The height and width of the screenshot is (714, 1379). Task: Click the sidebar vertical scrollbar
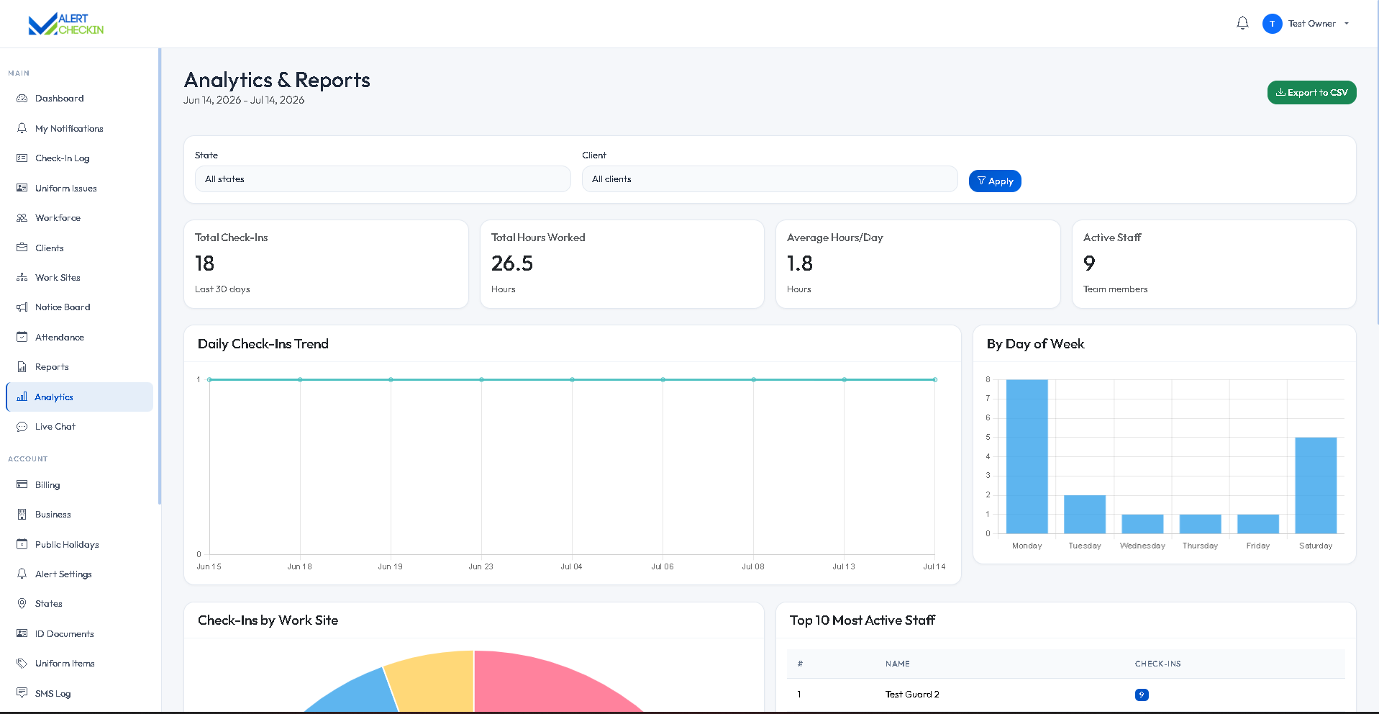pos(159,276)
